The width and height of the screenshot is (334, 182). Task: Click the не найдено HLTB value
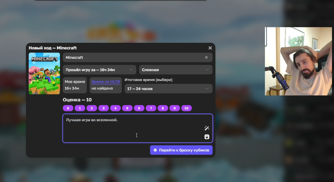tap(102, 88)
